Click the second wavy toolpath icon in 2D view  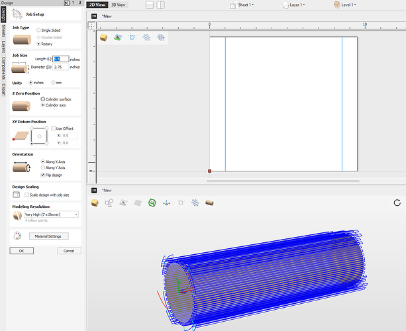(161, 38)
